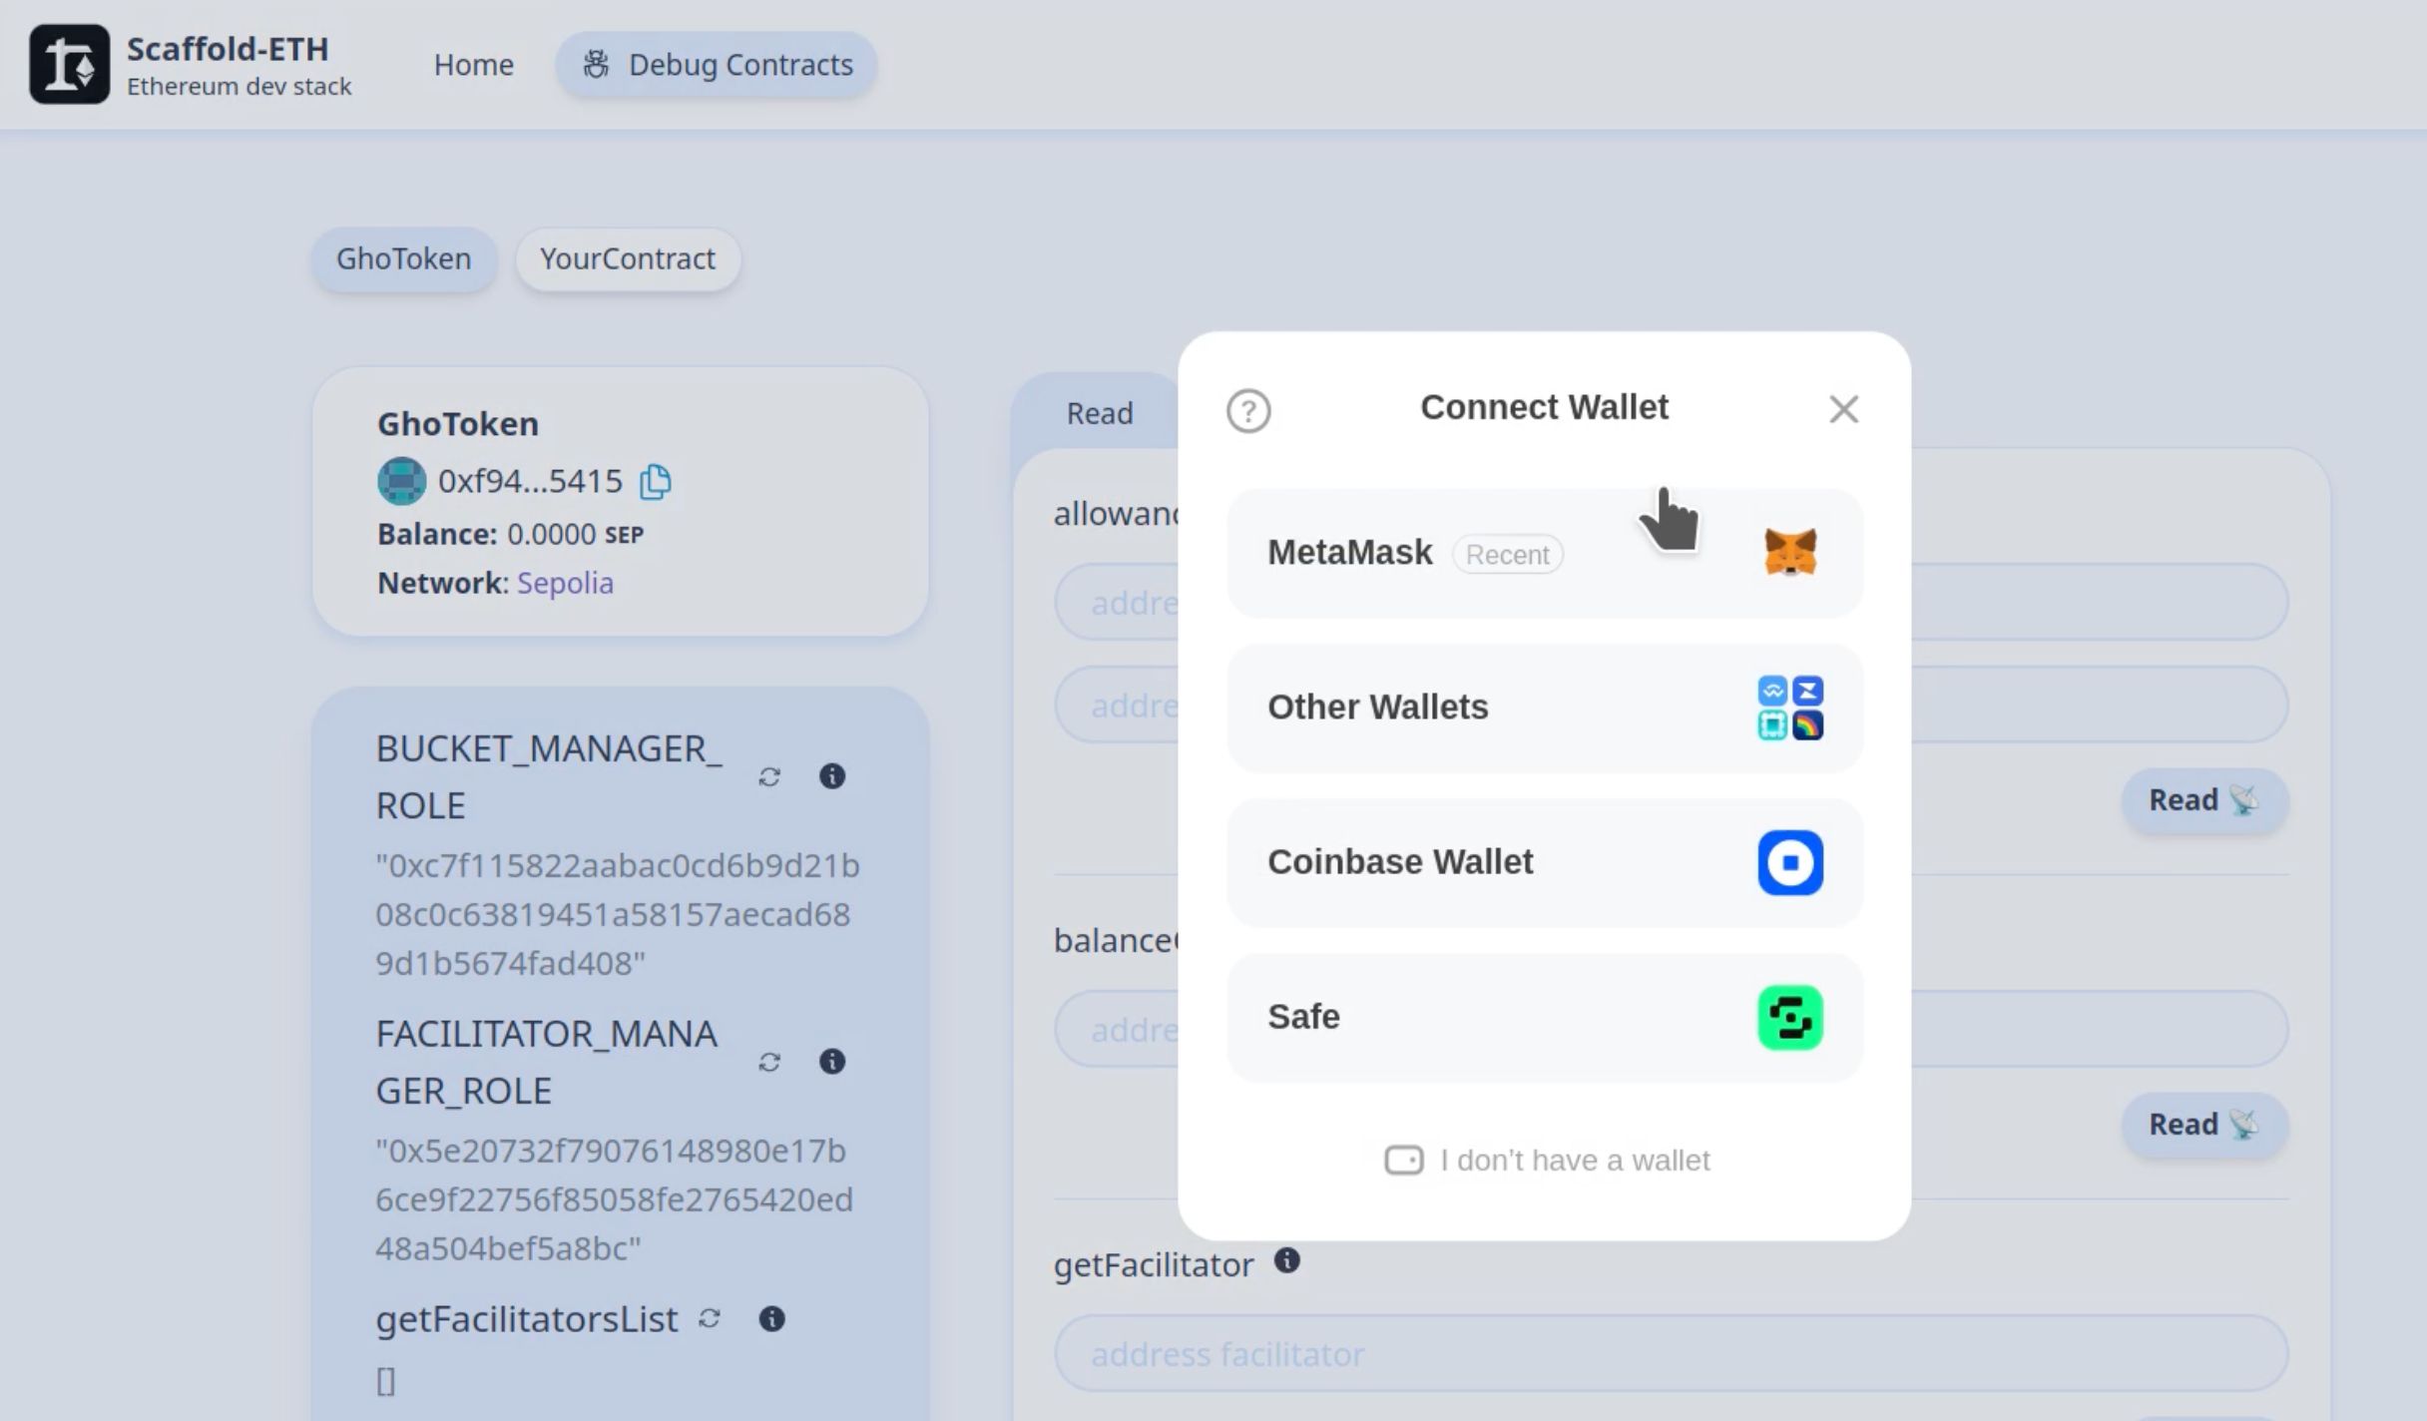Click the Scaffold-ETH logo icon

click(69, 64)
